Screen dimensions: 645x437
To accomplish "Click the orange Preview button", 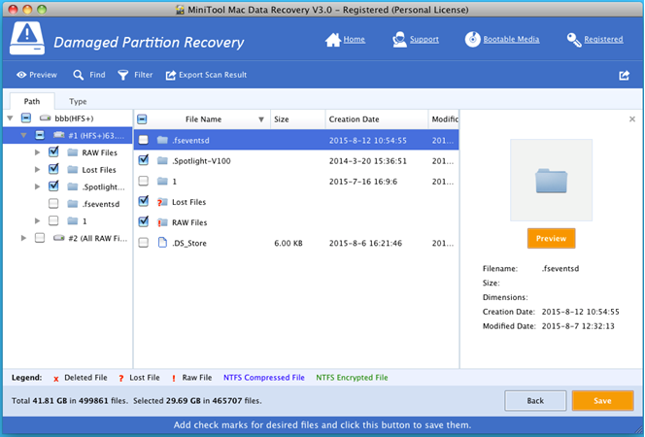I will pos(551,239).
